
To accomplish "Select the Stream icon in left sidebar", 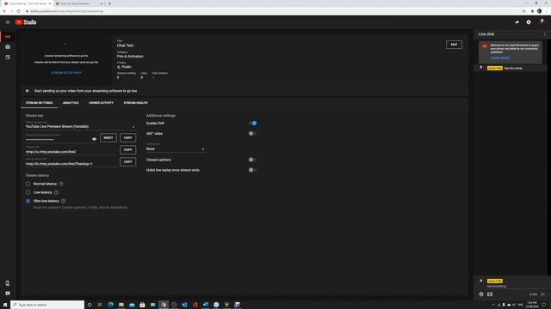I will (x=8, y=37).
